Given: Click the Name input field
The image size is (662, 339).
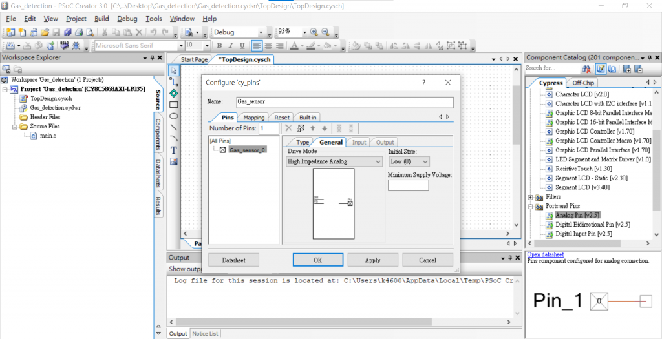Looking at the screenshot, I should (x=345, y=102).
